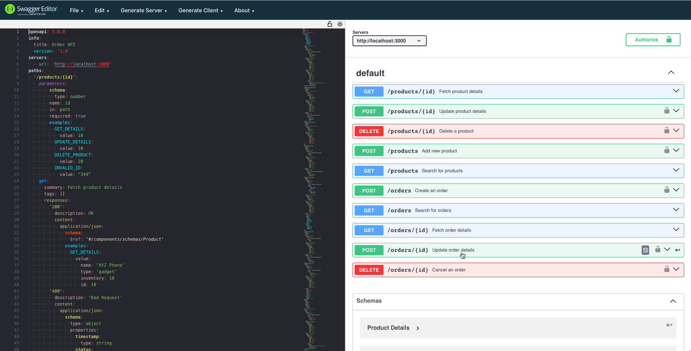Screen dimensions: 691x351
Task: Click the Product Details schema title
Action: (x=388, y=328)
